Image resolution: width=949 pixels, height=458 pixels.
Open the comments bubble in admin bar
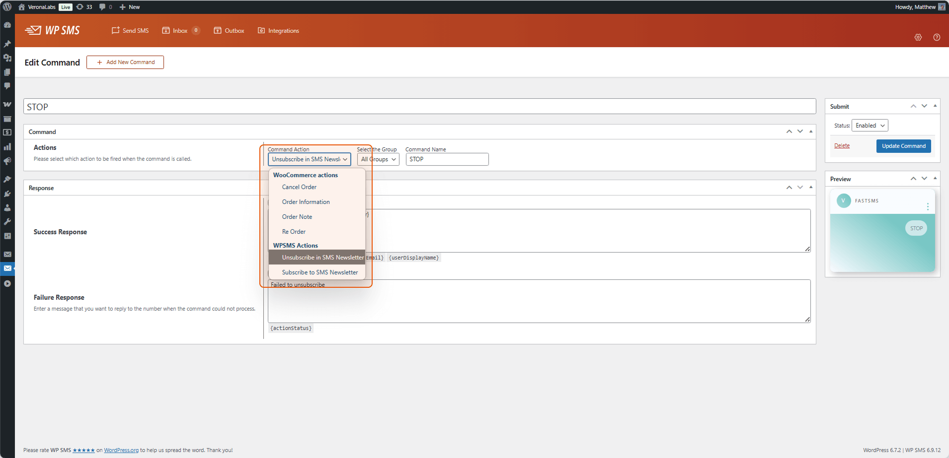tap(105, 7)
